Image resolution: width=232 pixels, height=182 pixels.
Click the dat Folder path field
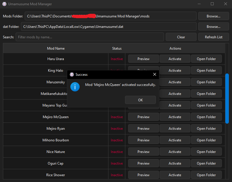[x=109, y=27]
